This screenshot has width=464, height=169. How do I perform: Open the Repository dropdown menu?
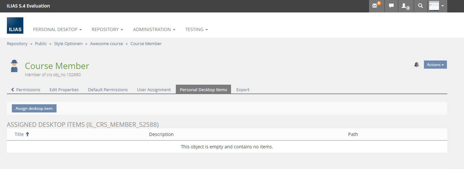click(107, 30)
